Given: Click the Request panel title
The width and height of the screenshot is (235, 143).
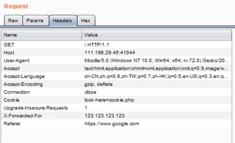Looking at the screenshot, I should (x=16, y=6).
